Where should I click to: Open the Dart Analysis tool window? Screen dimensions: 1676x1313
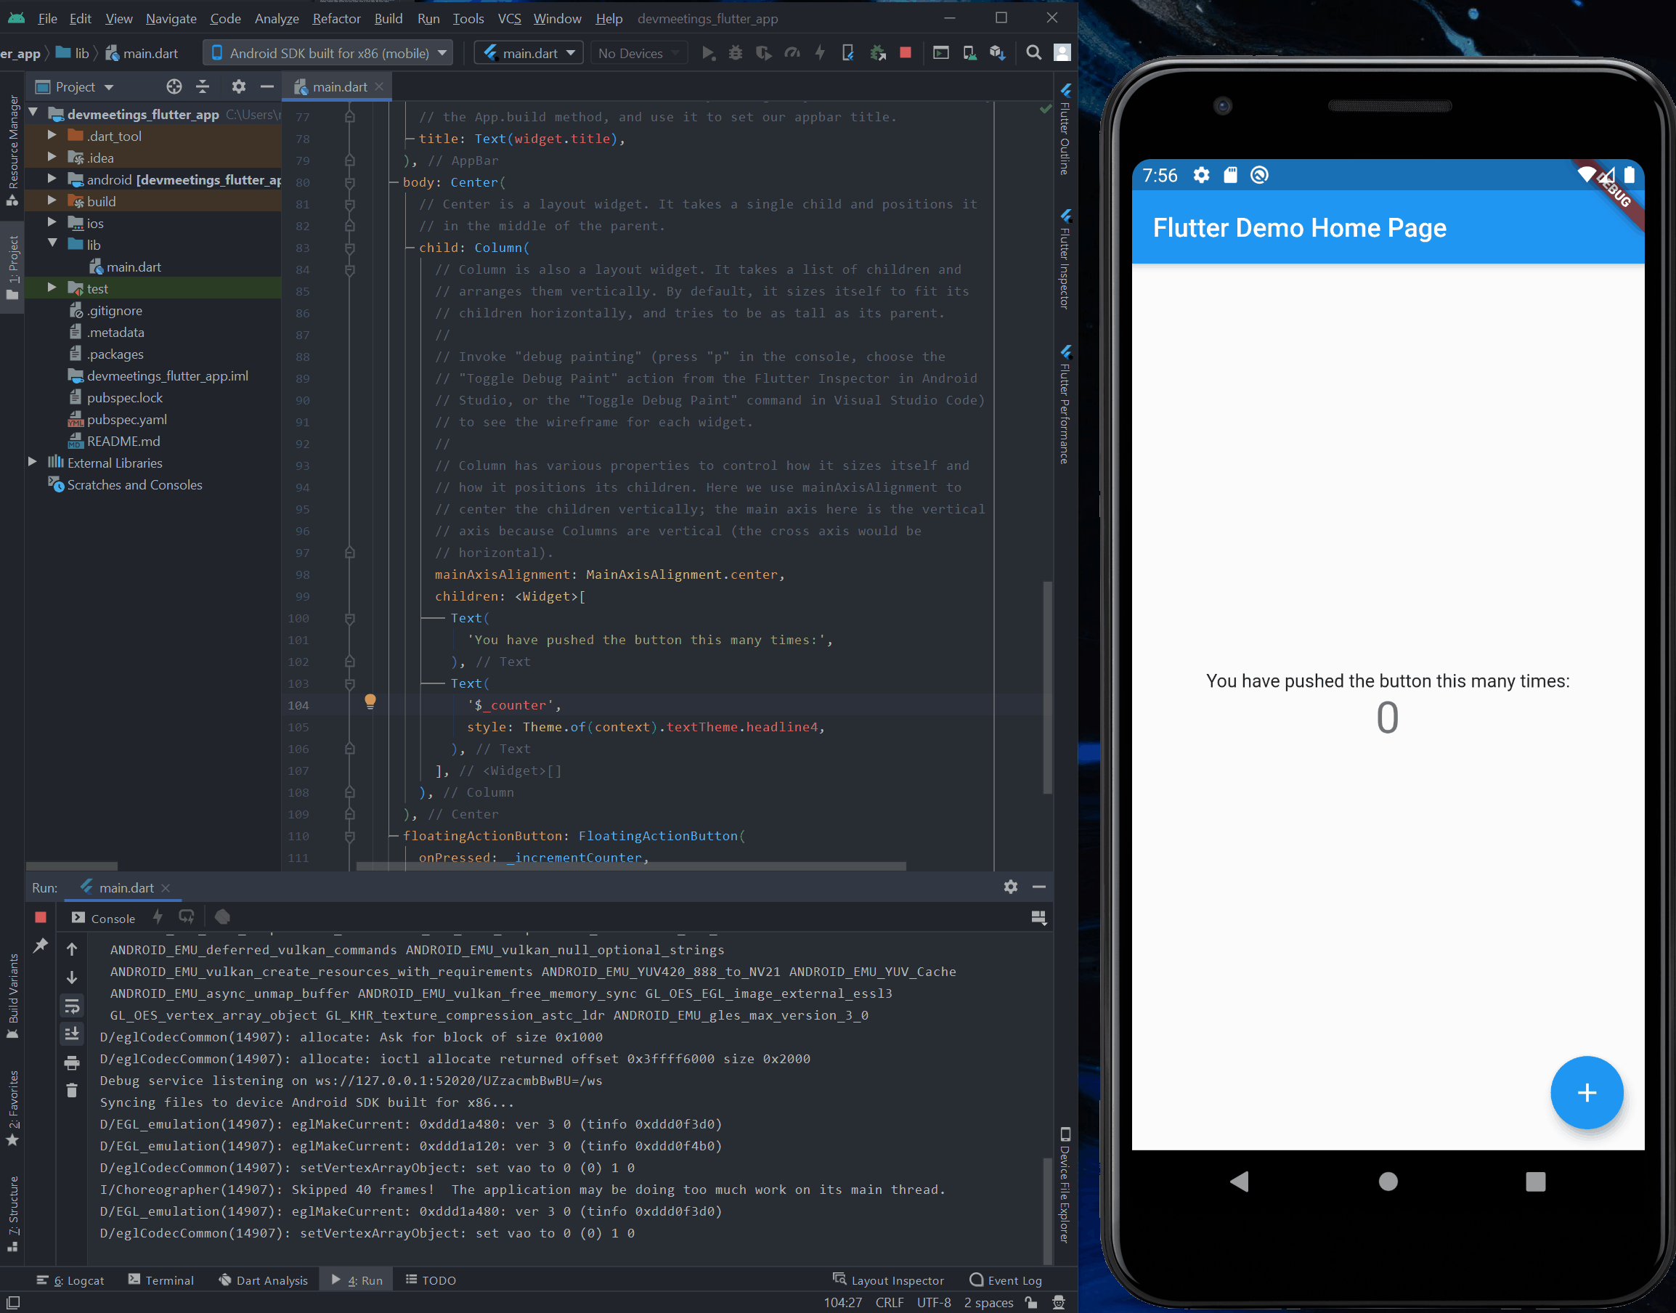(264, 1280)
